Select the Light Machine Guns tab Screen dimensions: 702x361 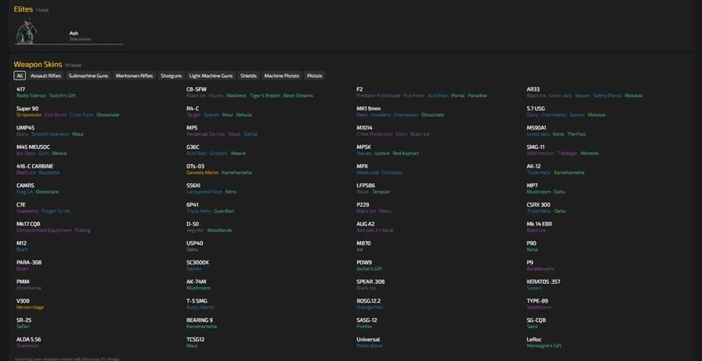click(x=211, y=76)
